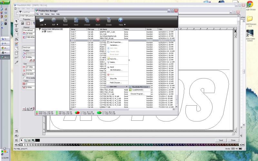Open the Help dropdown arrow in the toolbar
This screenshot has height=161, width=258.
coord(125,25)
